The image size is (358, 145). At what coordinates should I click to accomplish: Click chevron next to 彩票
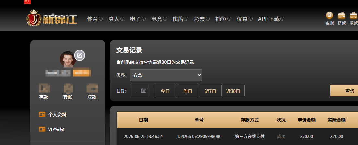click(208, 19)
